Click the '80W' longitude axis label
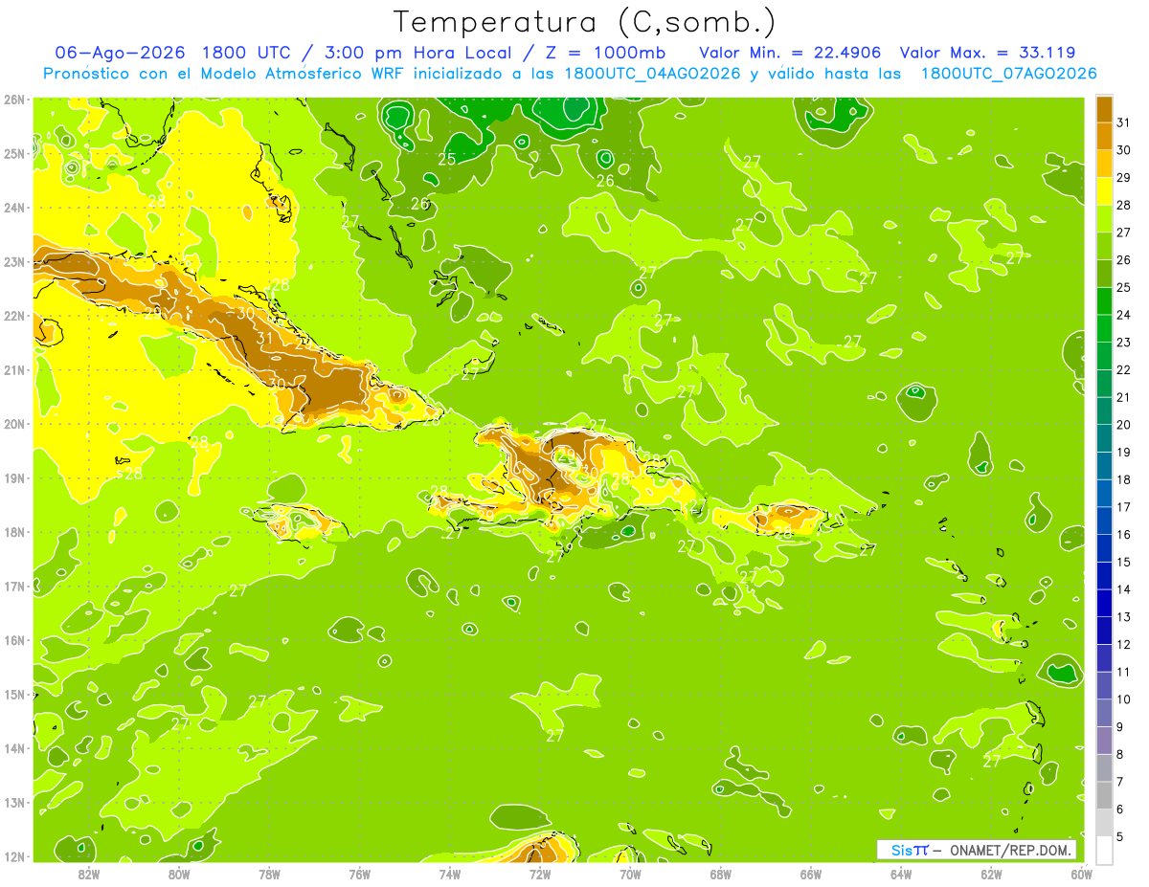Image resolution: width=1149 pixels, height=887 pixels. click(179, 874)
